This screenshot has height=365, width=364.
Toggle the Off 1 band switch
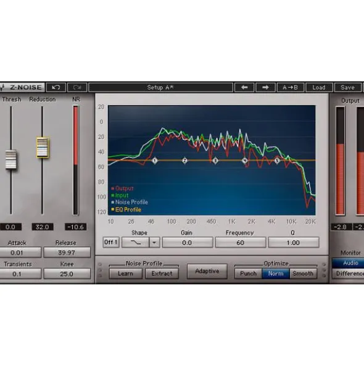tap(111, 242)
